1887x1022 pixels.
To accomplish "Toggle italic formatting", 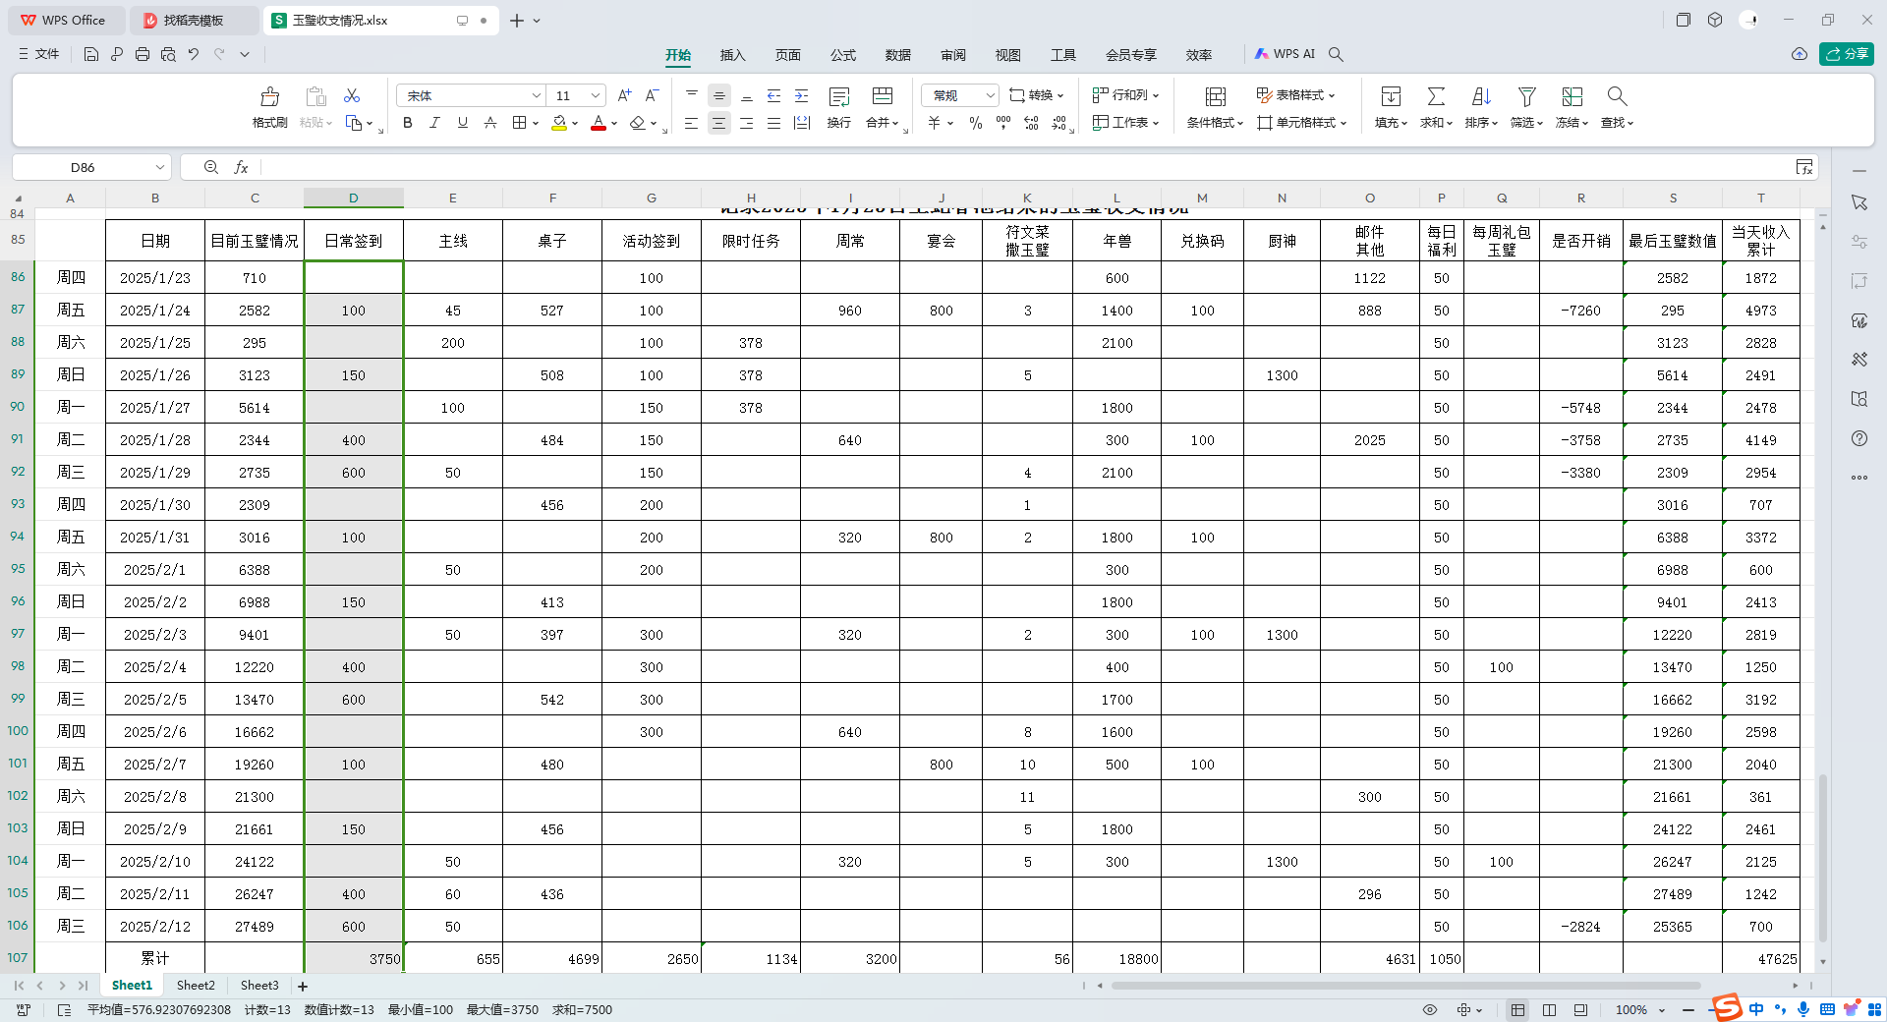I will 434,123.
